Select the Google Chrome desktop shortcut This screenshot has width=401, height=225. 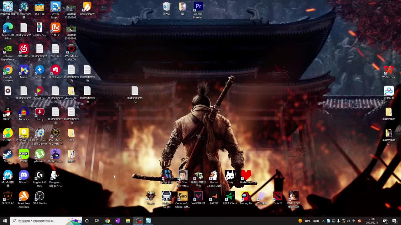point(8,73)
